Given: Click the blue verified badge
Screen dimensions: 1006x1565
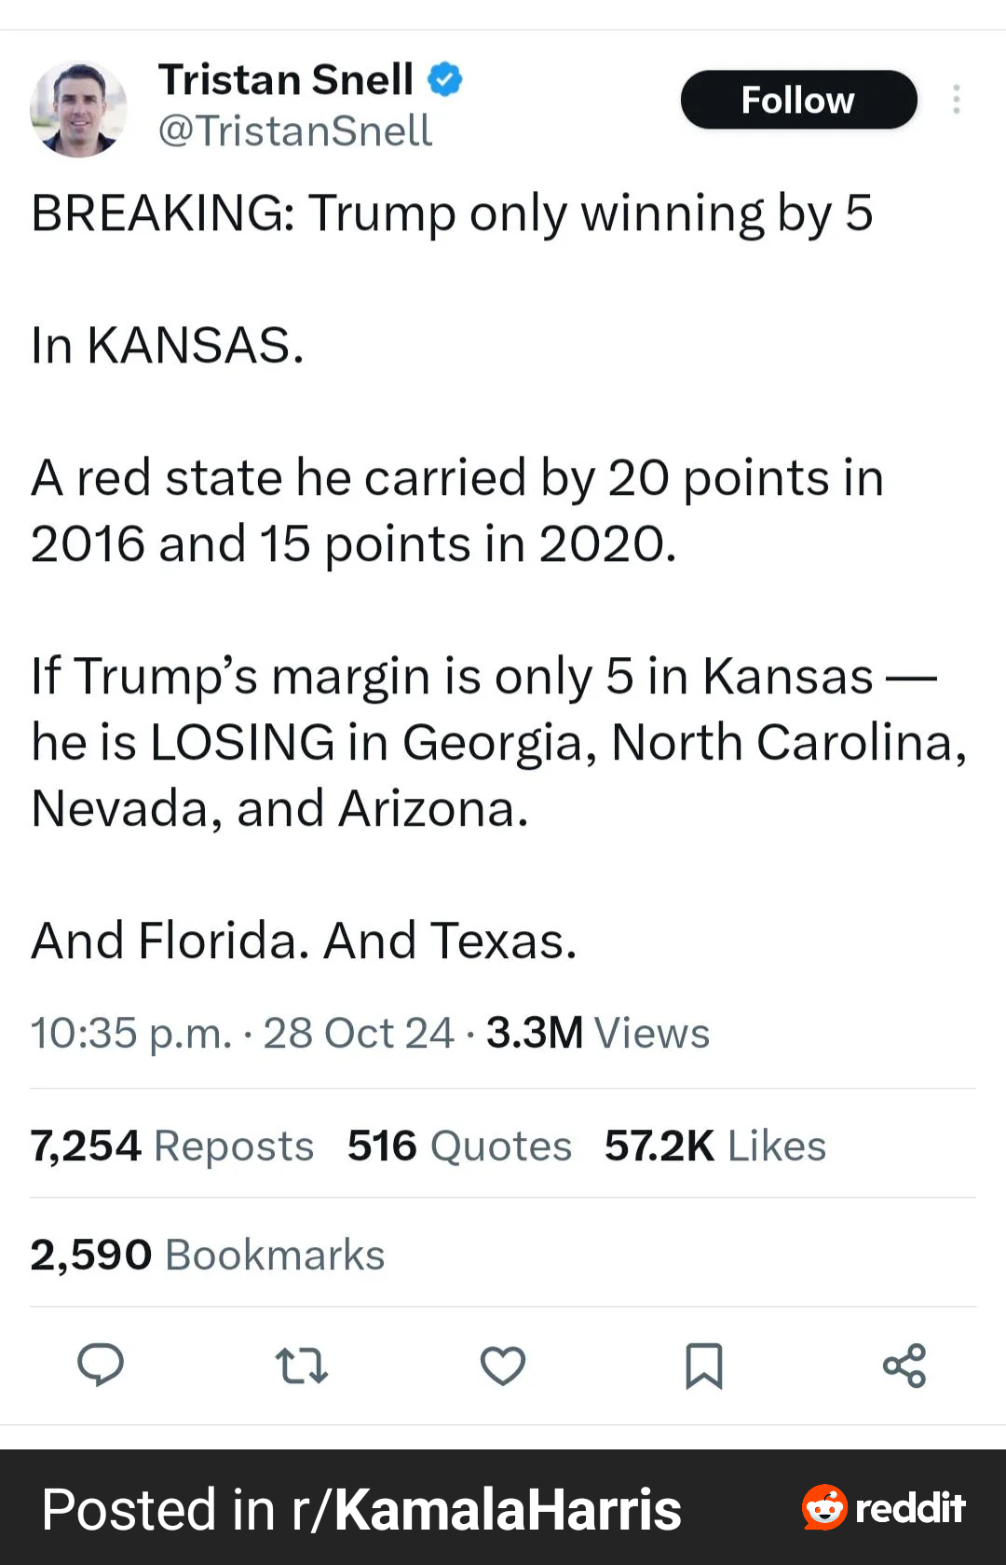Looking at the screenshot, I should point(444,79).
